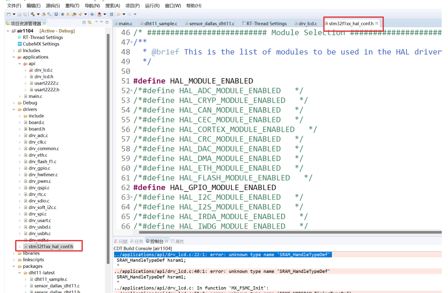
Task: Select usart2222.h in project tree
Action: click(x=44, y=90)
